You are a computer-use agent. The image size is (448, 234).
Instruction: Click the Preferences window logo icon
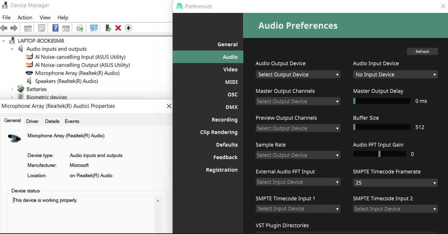179,6
